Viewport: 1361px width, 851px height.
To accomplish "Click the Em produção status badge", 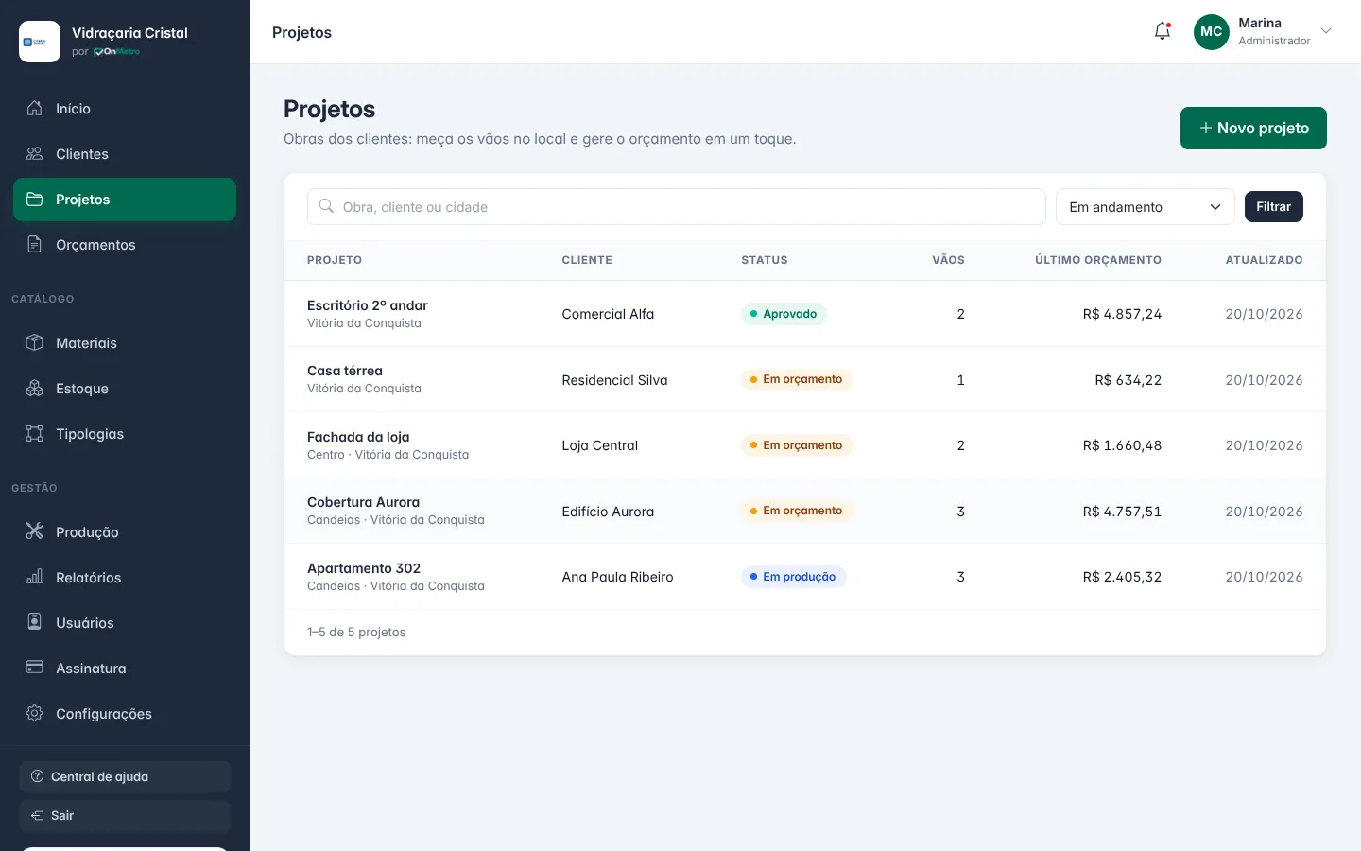I will (793, 577).
